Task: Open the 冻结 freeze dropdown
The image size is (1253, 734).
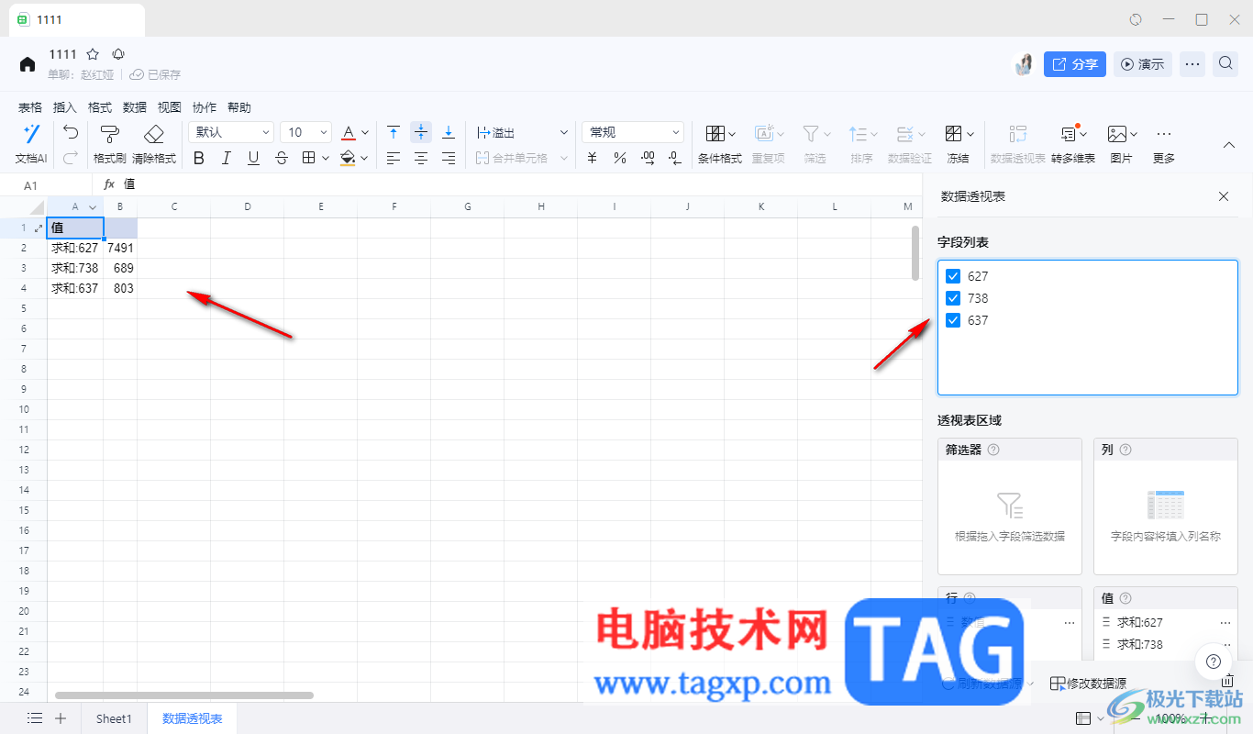Action: (x=959, y=144)
